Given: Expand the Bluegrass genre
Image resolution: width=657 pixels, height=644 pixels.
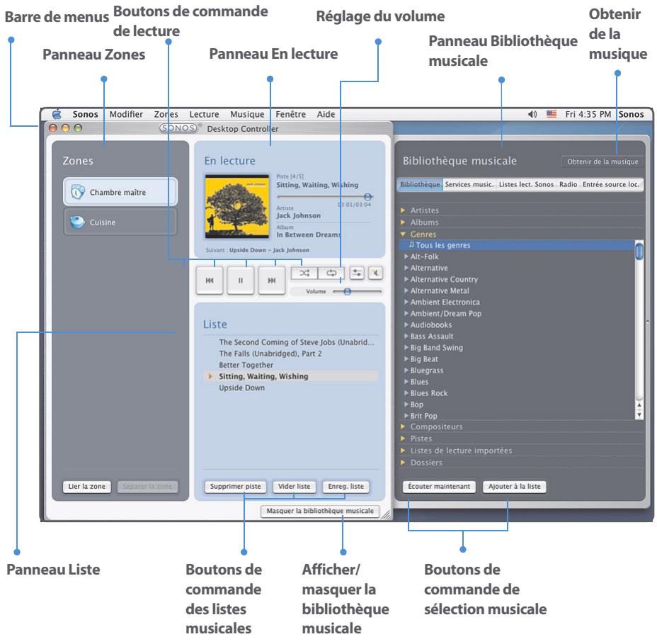Looking at the screenshot, I should [406, 371].
